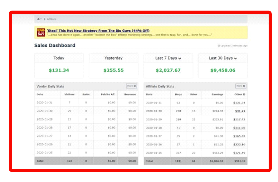278x182 pixels.
Task: Select the $2,027.67 amount
Action: tap(168, 70)
